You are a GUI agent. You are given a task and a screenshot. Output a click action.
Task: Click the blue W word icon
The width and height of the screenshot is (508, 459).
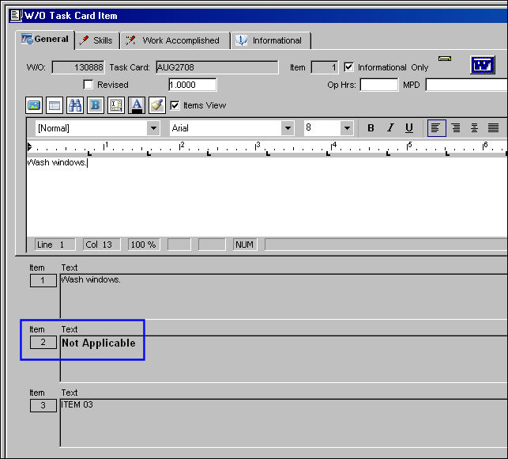pyautogui.click(x=483, y=65)
